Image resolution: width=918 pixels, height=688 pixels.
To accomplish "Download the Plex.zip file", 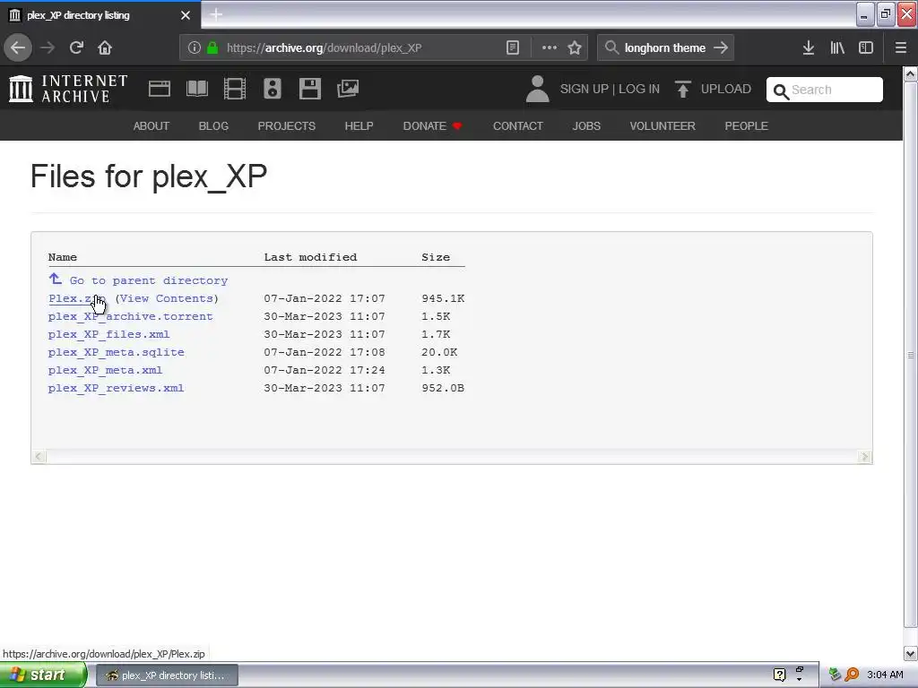I will coord(76,298).
